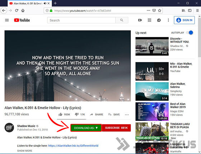This screenshot has height=154, width=201.
Task: Open the browser home page icon
Action: point(23,10)
